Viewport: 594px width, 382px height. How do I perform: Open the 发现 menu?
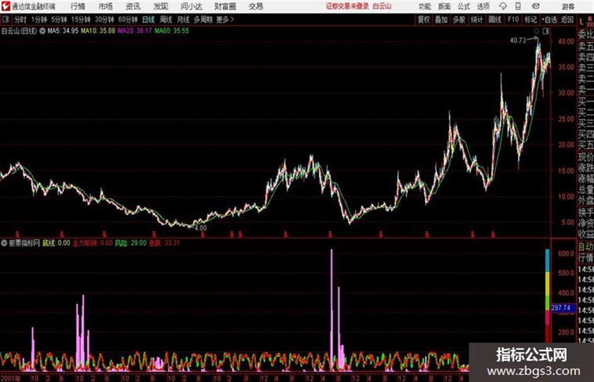[161, 6]
